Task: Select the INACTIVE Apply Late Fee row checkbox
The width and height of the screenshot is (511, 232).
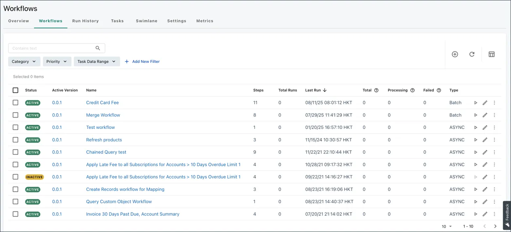Action: click(x=15, y=177)
